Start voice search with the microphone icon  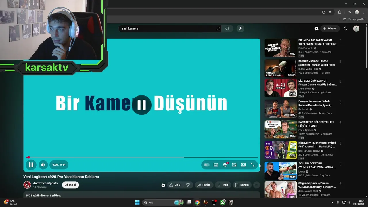(x=240, y=28)
